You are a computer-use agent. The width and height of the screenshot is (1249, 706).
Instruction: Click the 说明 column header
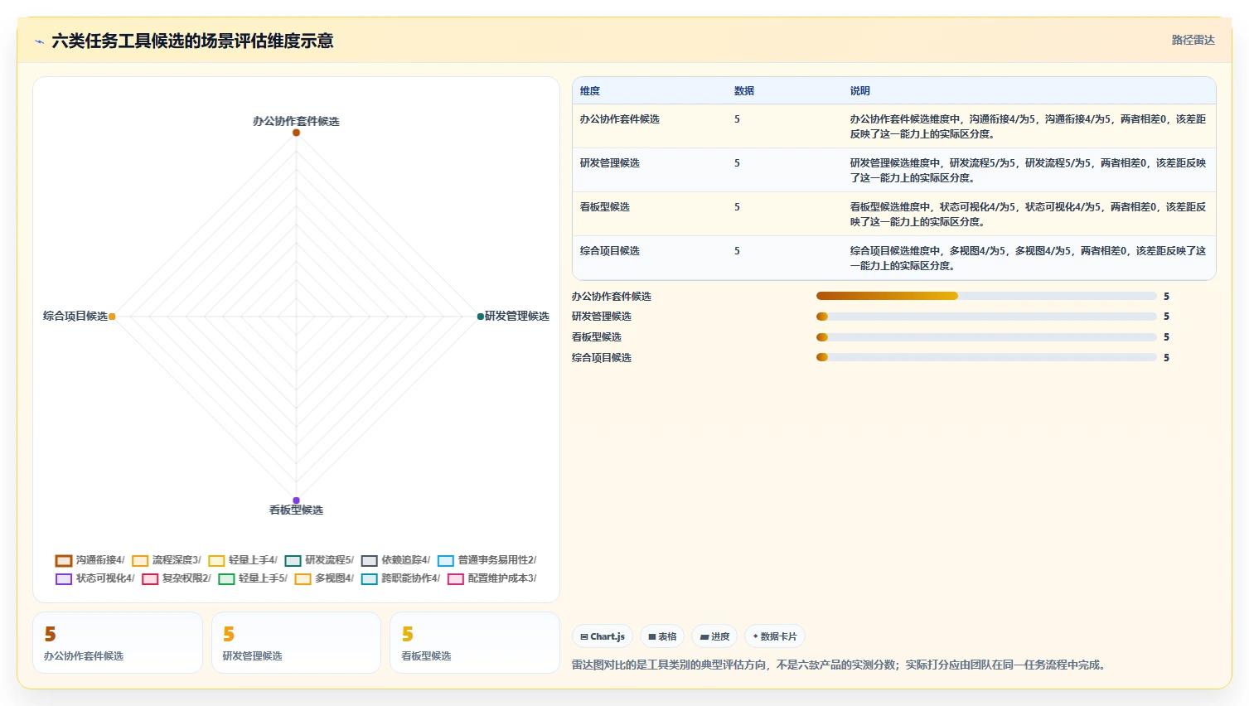tap(860, 91)
